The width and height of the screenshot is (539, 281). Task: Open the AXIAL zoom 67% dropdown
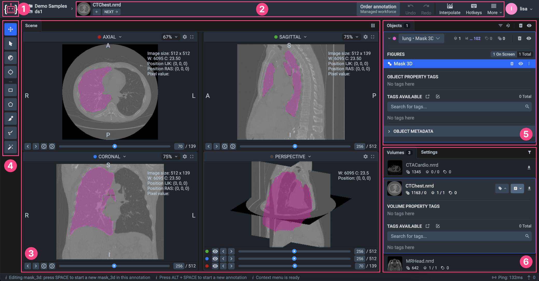170,37
